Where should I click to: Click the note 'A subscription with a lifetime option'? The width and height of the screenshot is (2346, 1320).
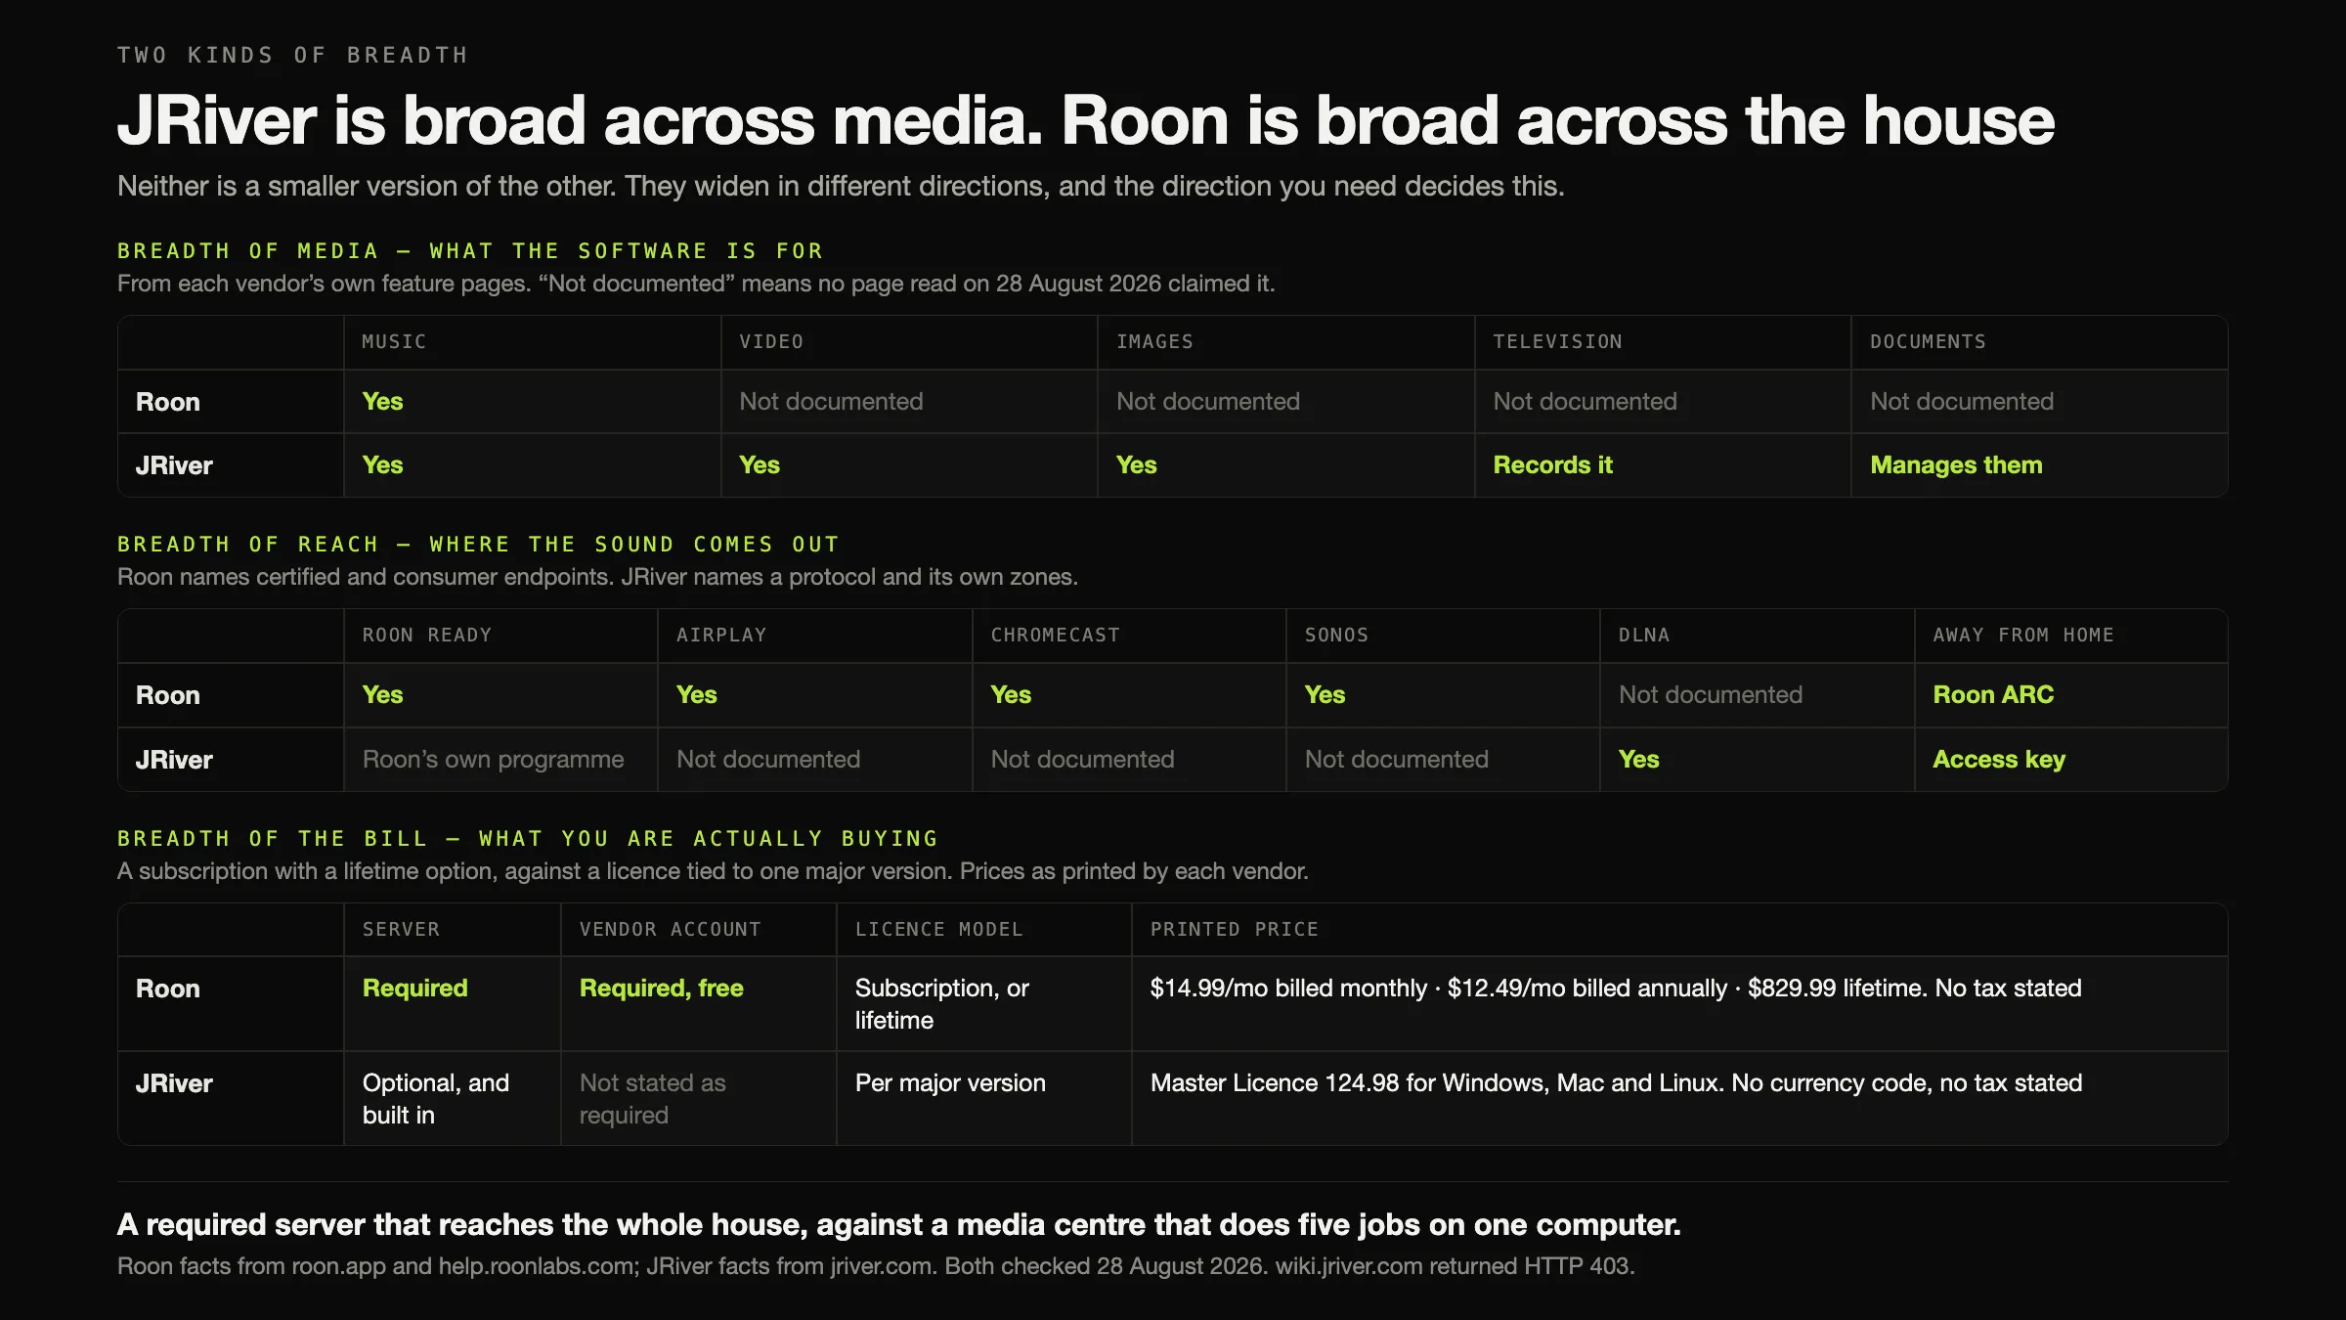(x=713, y=871)
